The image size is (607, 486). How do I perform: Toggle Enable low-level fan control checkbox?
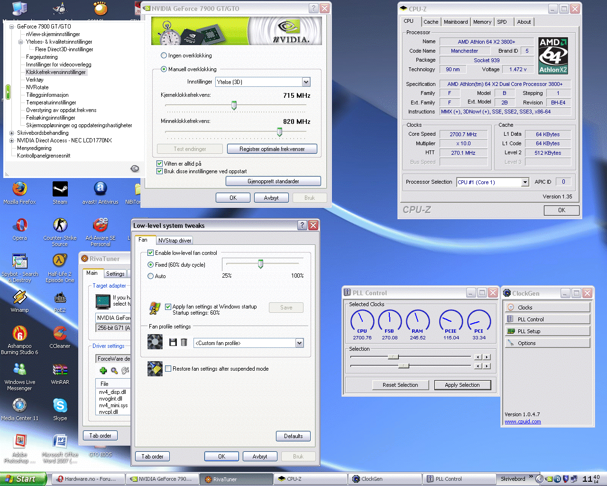pos(150,253)
